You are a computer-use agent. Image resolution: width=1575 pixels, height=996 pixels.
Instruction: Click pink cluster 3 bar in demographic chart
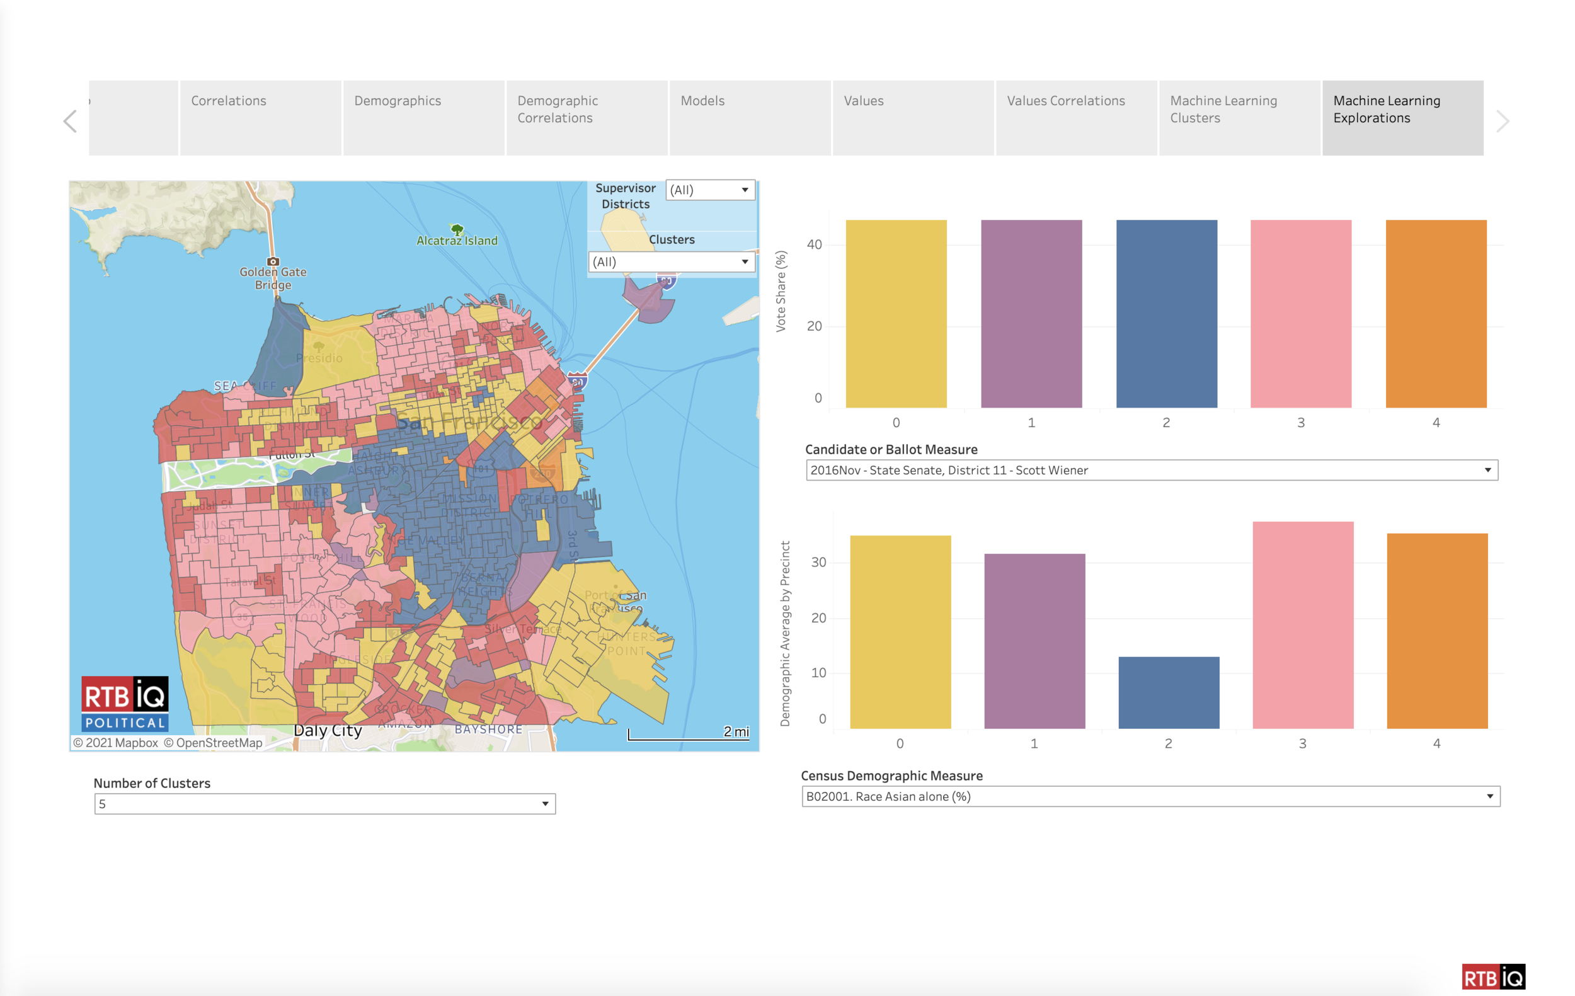pos(1302,624)
